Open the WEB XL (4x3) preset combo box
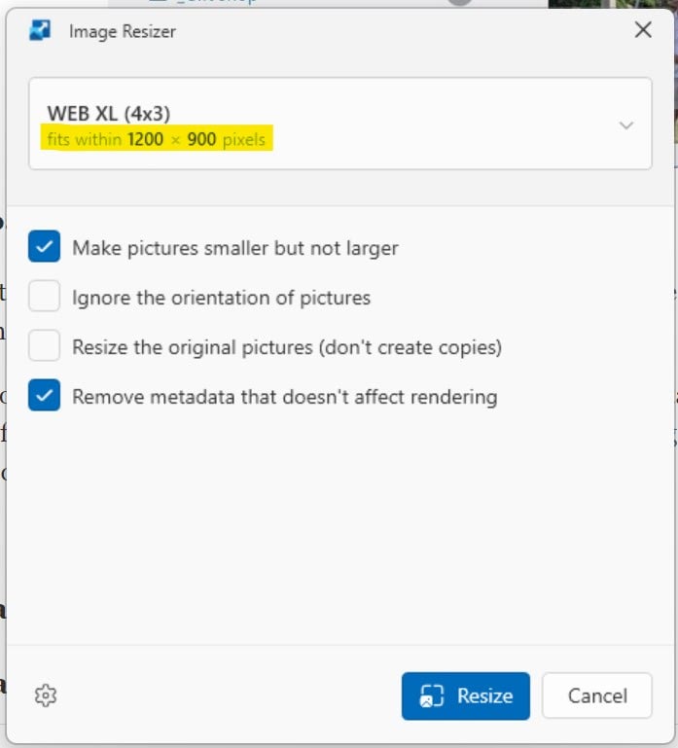 tap(339, 125)
